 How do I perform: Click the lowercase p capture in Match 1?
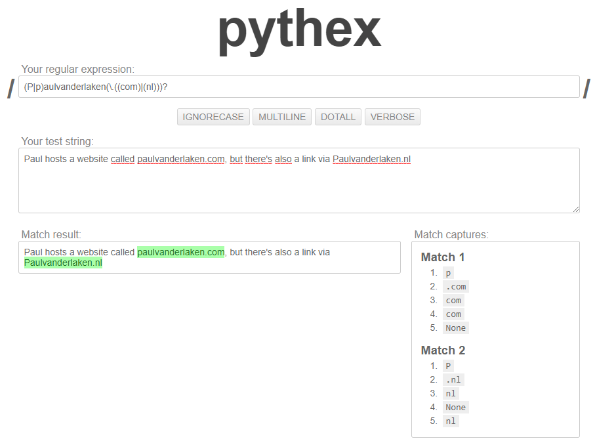tap(448, 273)
